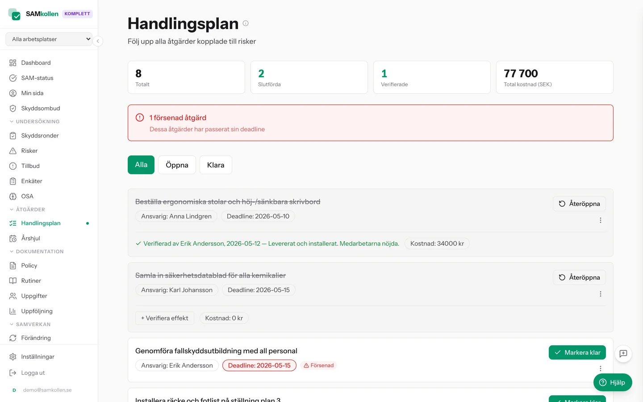Open three-dot menu for ergonomiska stolar action
The height and width of the screenshot is (402, 643).
coord(601,220)
